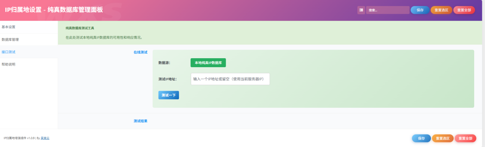Click the 测试结果 section label

141,121
